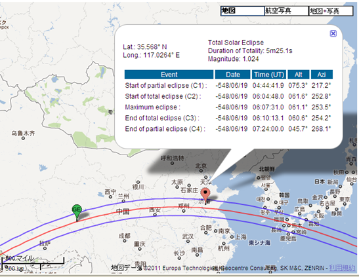Click the 成都 city dot
Image resolution: width=359 pixels, height=277 pixels.
[x=125, y=240]
